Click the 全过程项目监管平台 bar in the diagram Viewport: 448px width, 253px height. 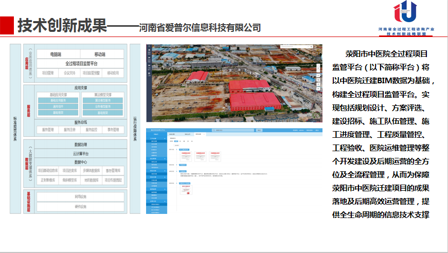(x=81, y=63)
